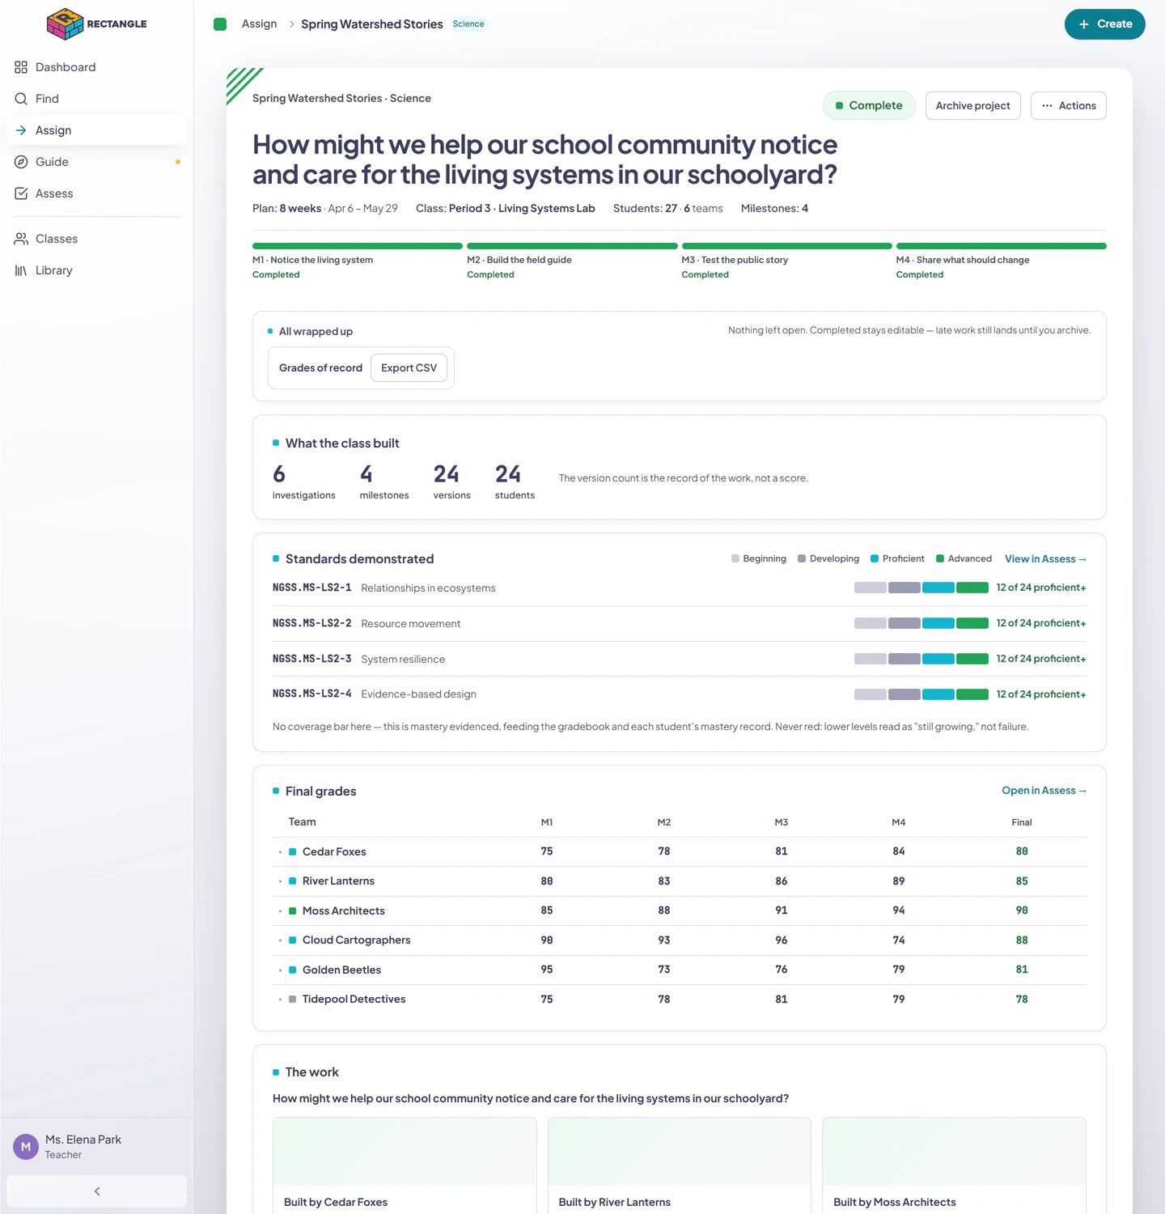Viewport: 1165px width, 1214px height.
Task: Click the Create button
Action: 1104,24
